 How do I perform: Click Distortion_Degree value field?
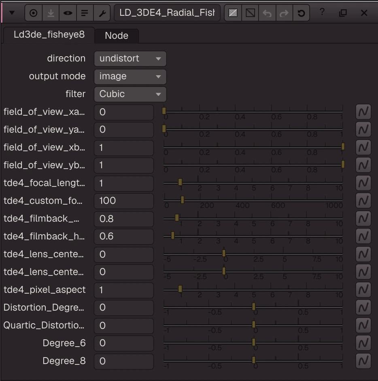point(124,308)
